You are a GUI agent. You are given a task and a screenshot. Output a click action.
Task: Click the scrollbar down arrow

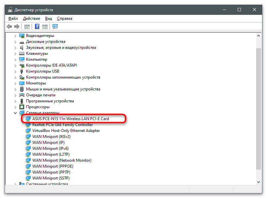258,182
